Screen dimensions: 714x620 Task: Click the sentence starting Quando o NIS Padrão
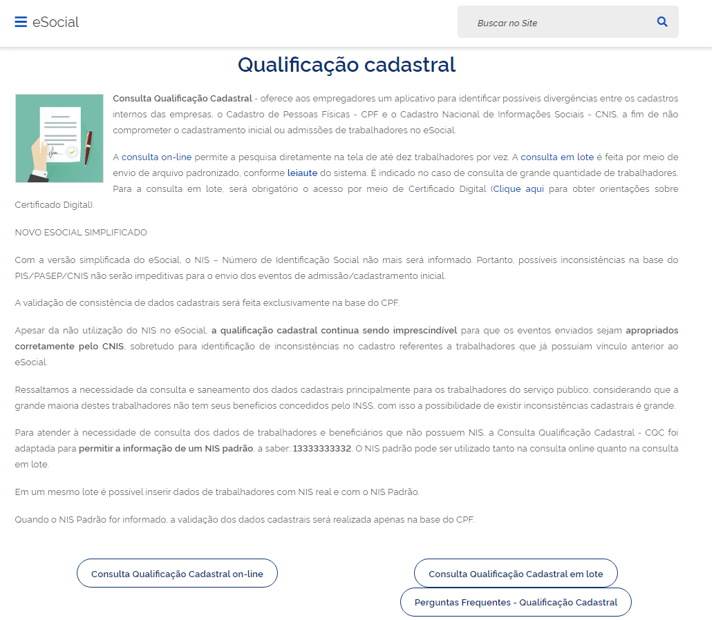click(245, 519)
